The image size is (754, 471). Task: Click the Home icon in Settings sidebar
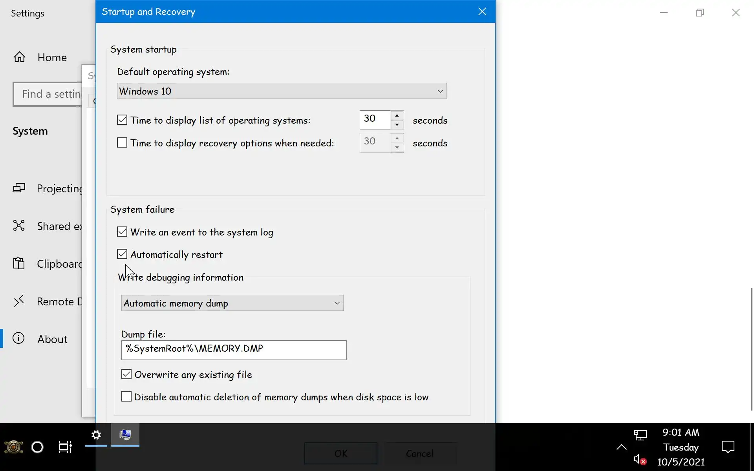[19, 57]
